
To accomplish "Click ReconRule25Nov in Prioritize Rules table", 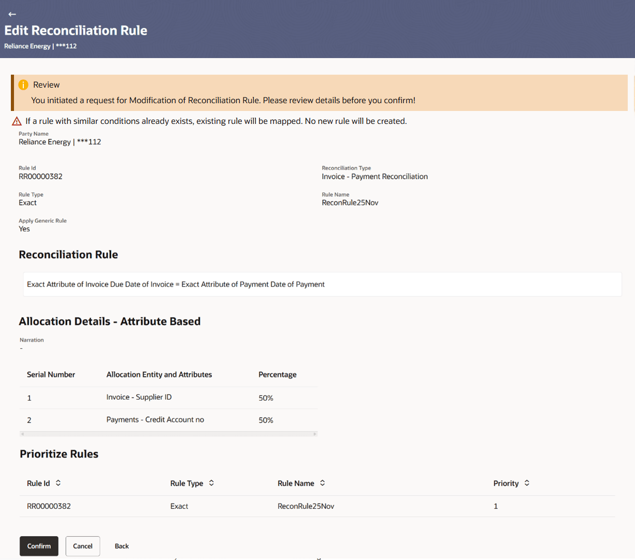I will pyautogui.click(x=306, y=506).
